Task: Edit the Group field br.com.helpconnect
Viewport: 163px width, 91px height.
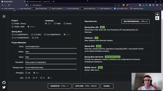Action: [x=51, y=47]
